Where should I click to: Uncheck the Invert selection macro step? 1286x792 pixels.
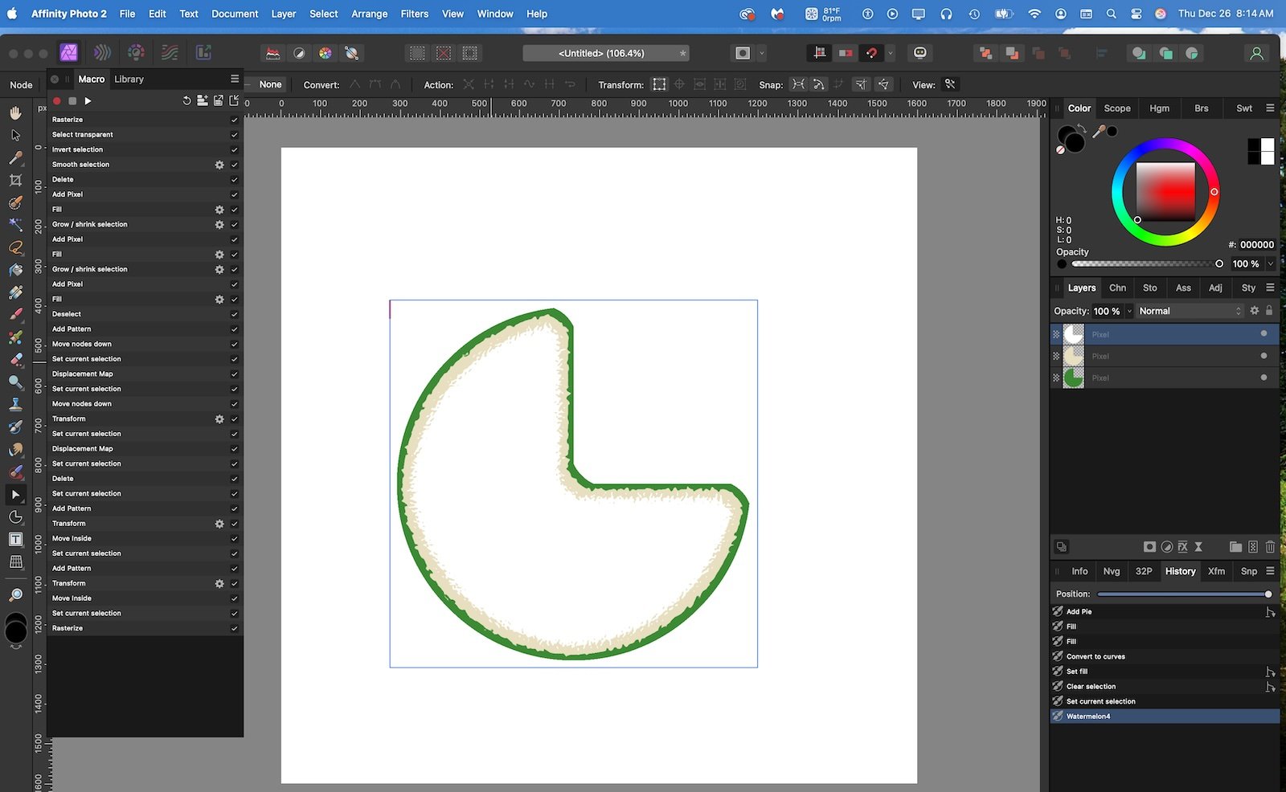point(234,149)
